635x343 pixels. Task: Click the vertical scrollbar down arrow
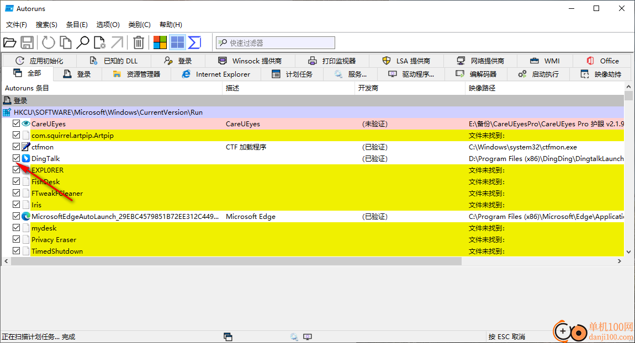pyautogui.click(x=628, y=251)
